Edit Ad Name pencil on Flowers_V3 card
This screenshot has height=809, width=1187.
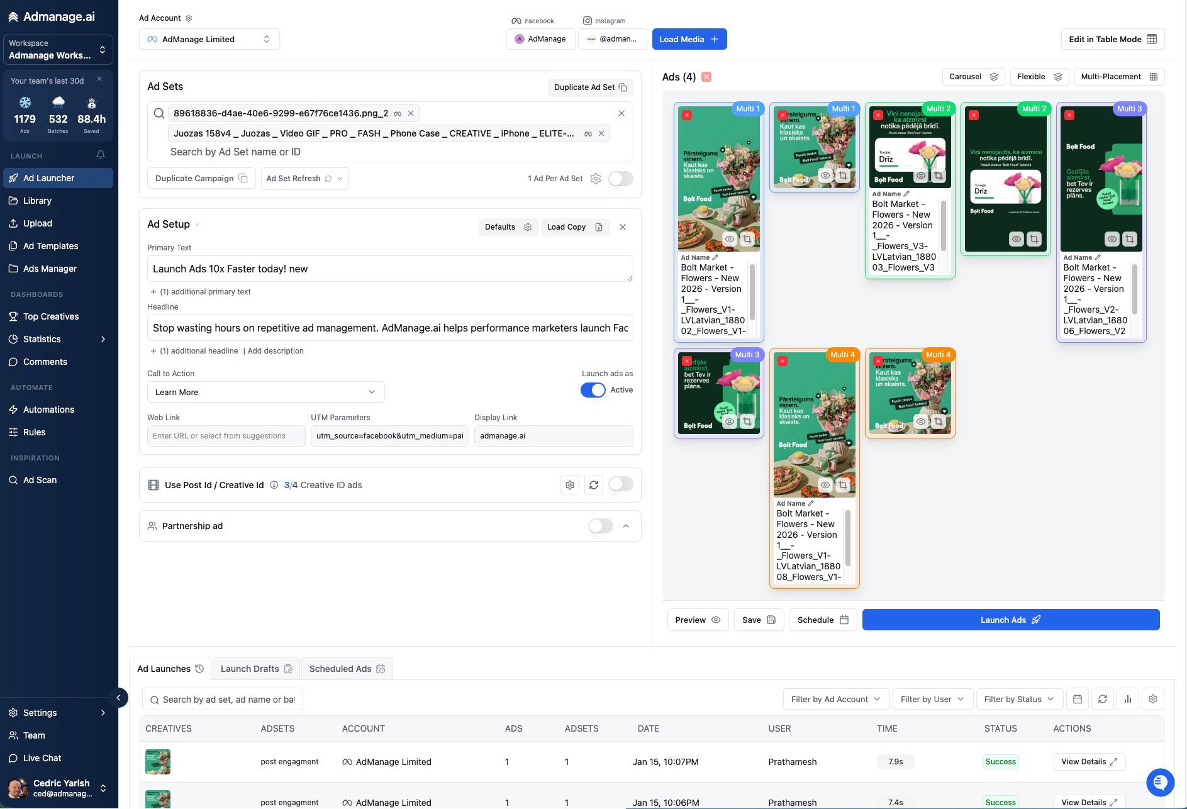(906, 194)
